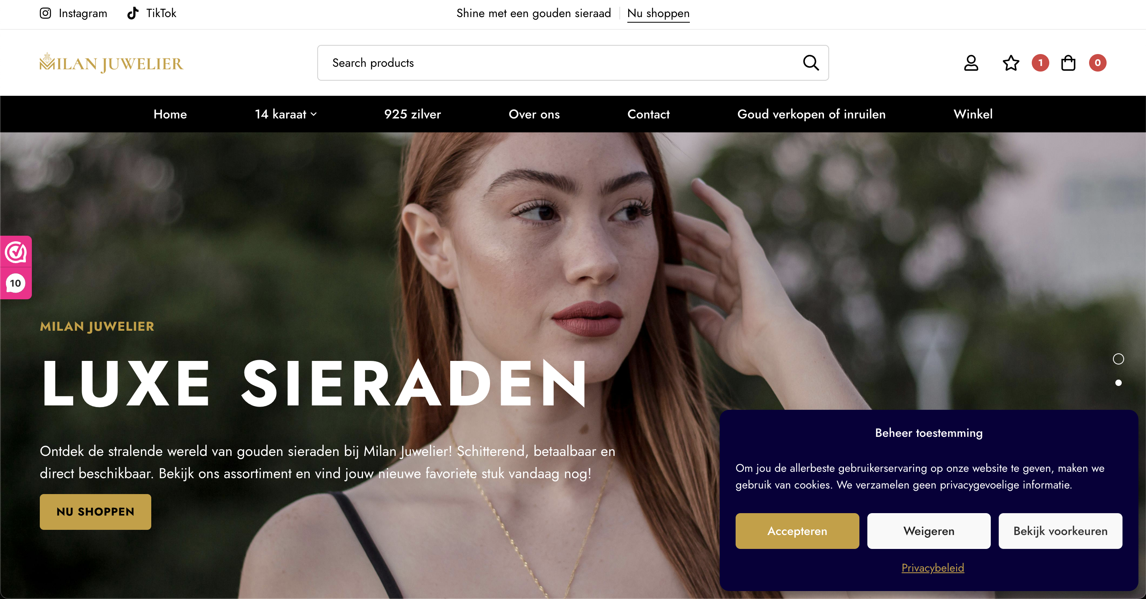Open the user account icon
Image resolution: width=1146 pixels, height=599 pixels.
click(x=971, y=63)
